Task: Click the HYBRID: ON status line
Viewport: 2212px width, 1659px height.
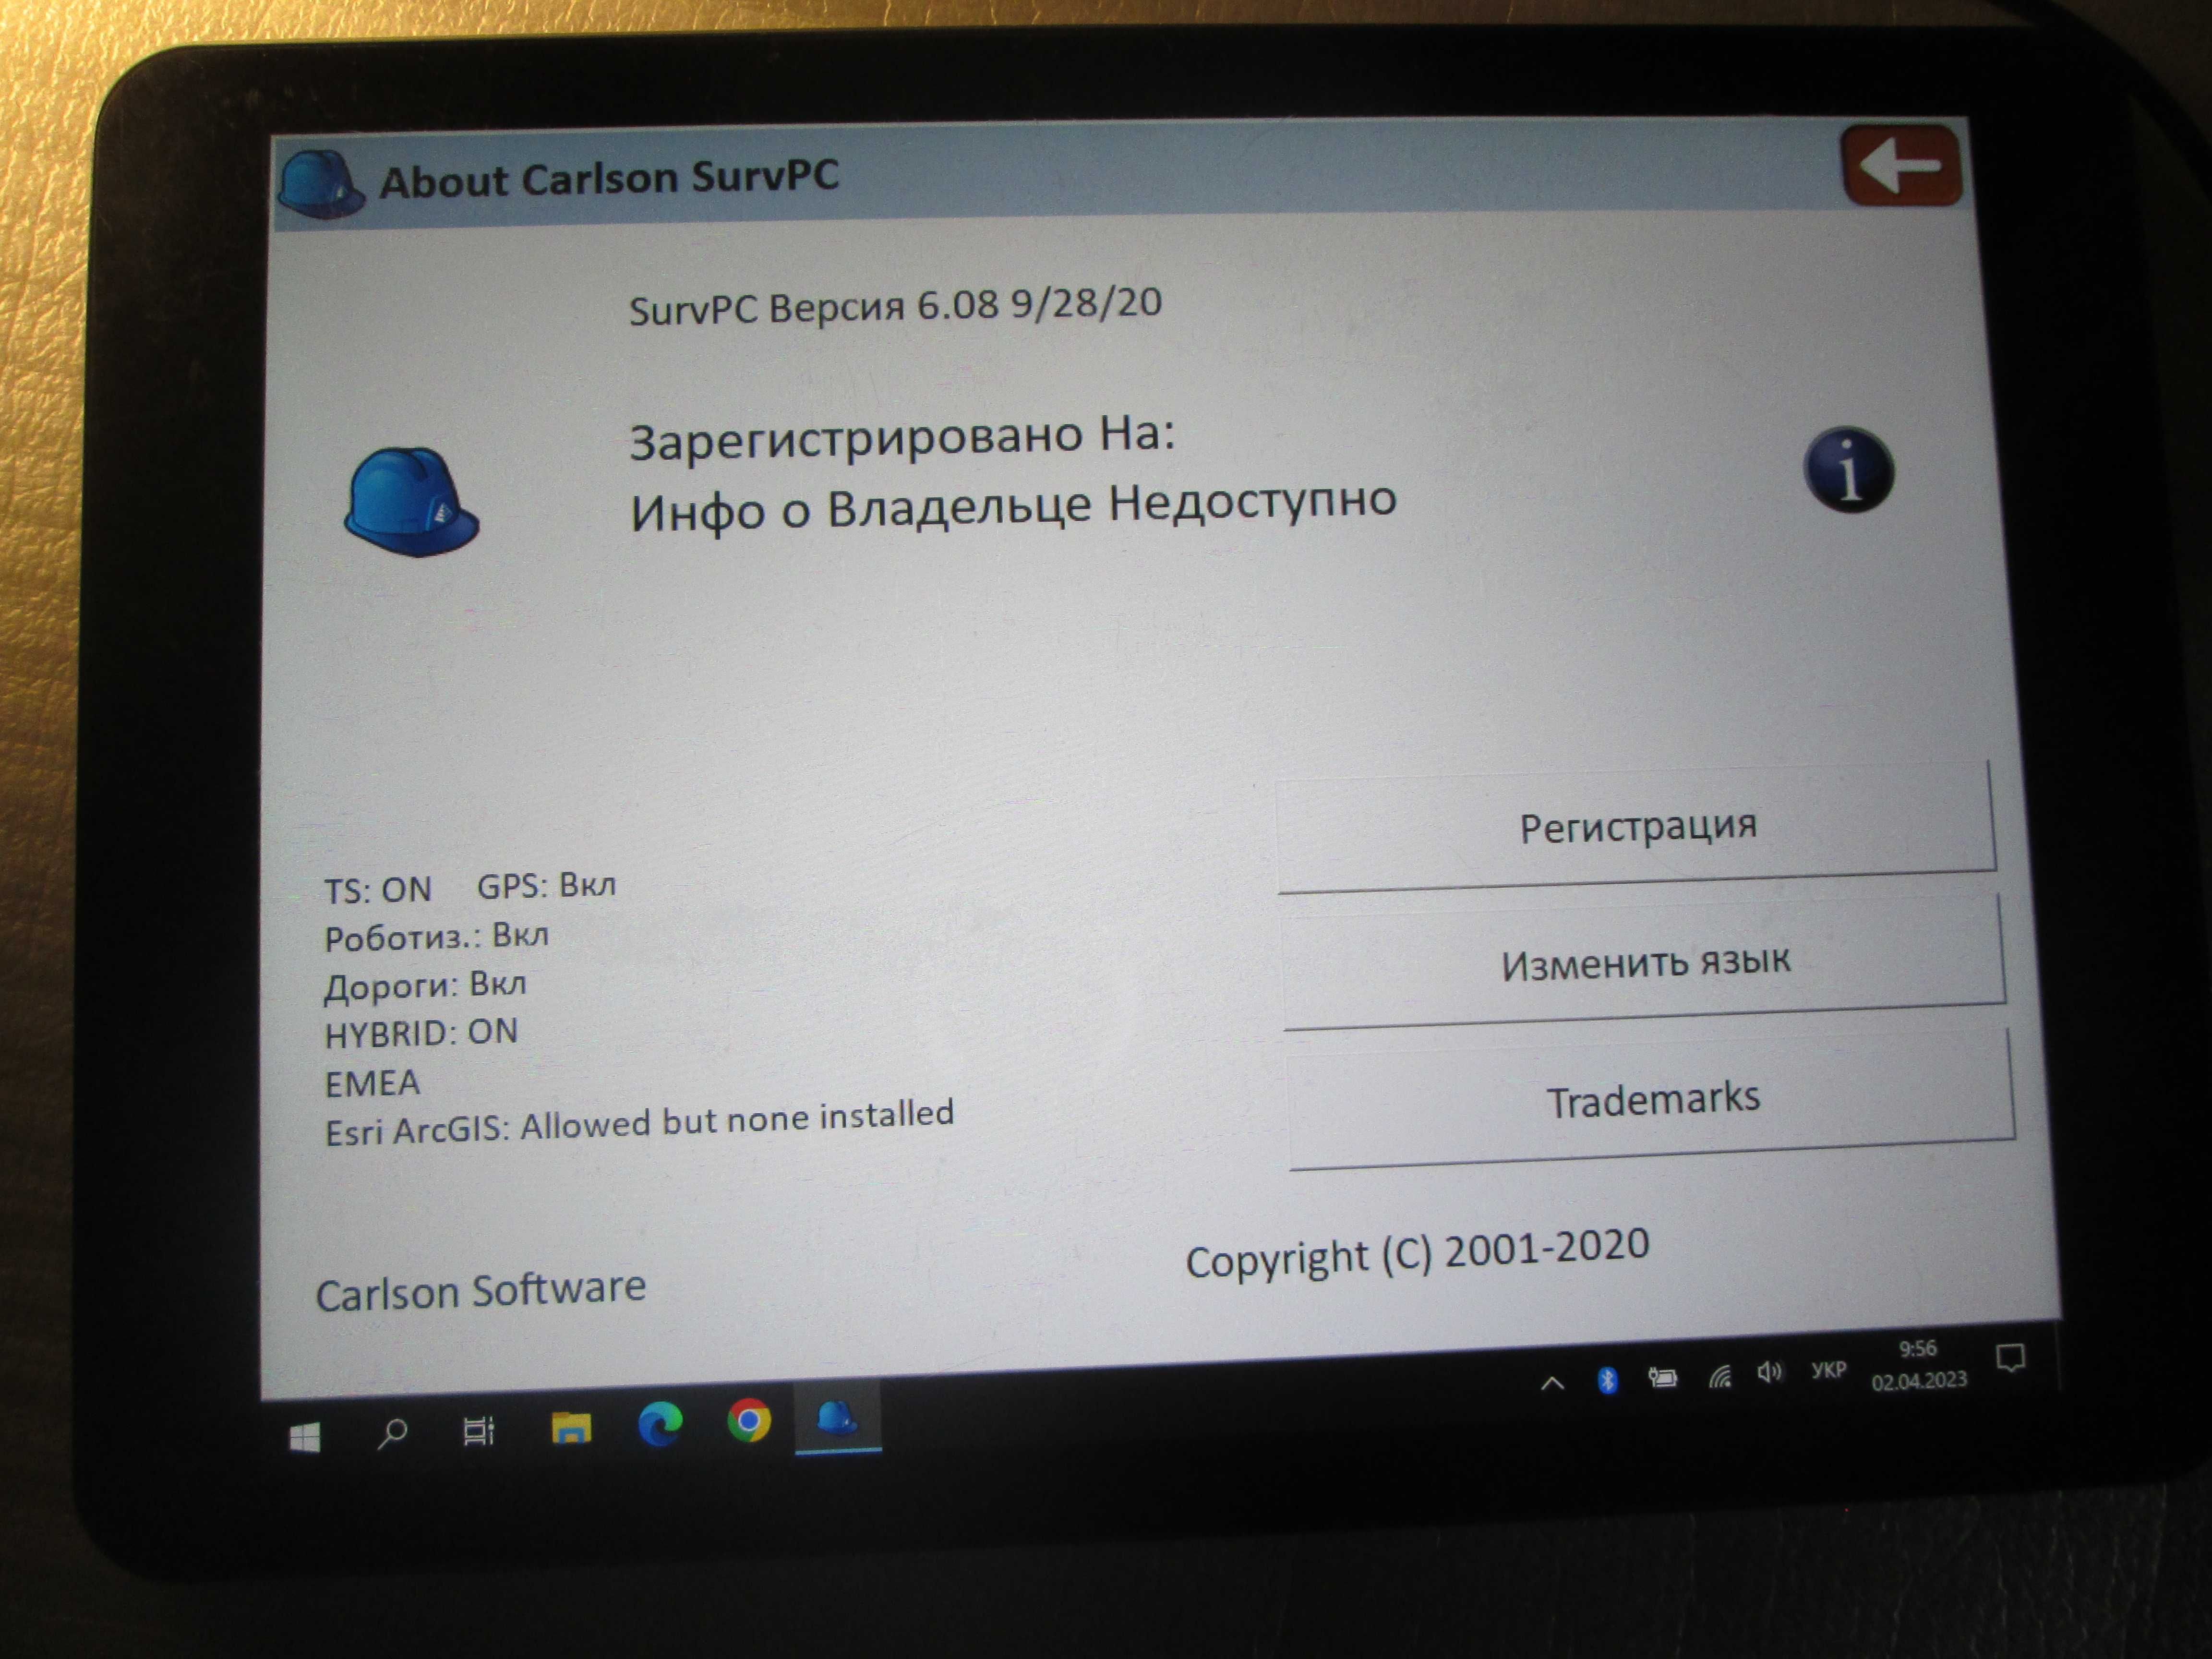Action: (421, 1033)
